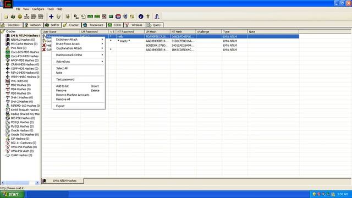The width and height of the screenshot is (352, 198).
Task: Open the Query tab
Action: point(155,25)
